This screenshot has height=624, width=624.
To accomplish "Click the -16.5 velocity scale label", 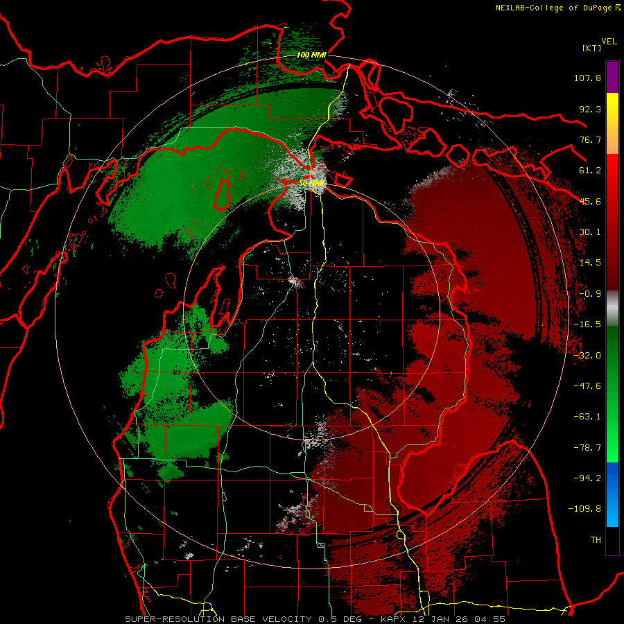I will point(587,324).
